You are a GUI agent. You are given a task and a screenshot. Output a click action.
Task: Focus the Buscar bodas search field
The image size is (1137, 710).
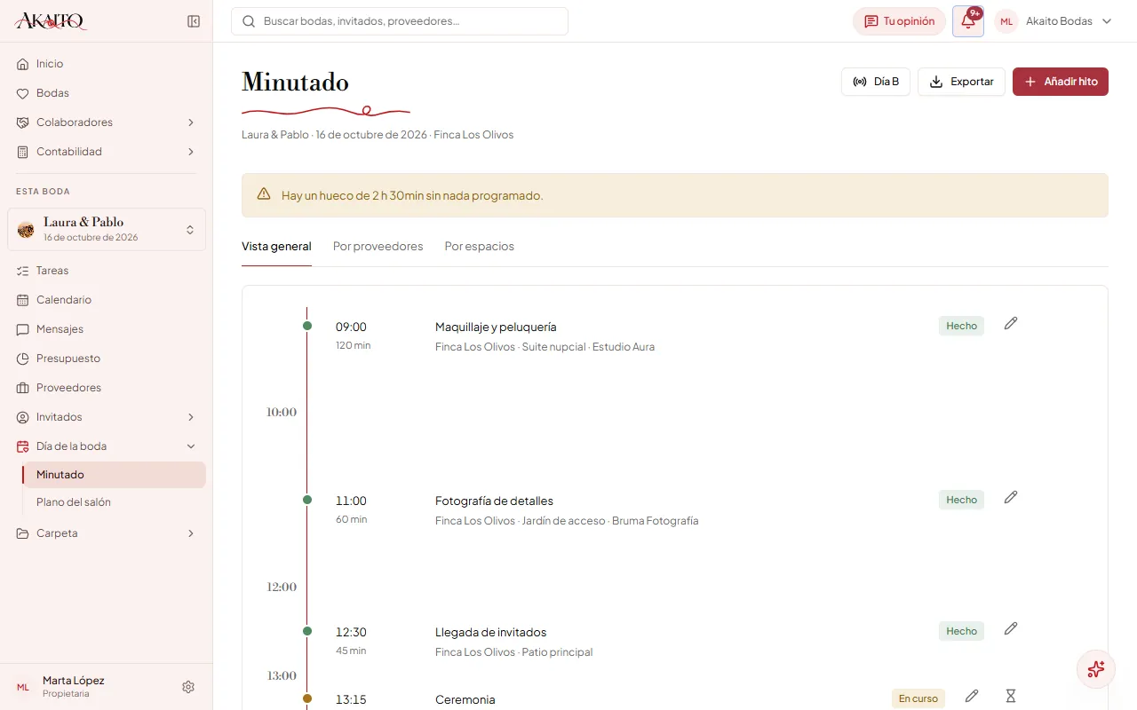400,21
